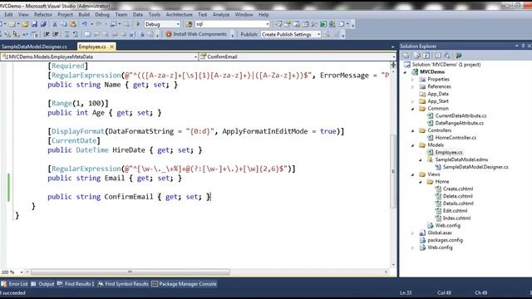Select DateRangeAttribute.cs file
Viewport: 532px width, 299px height.
click(460, 124)
